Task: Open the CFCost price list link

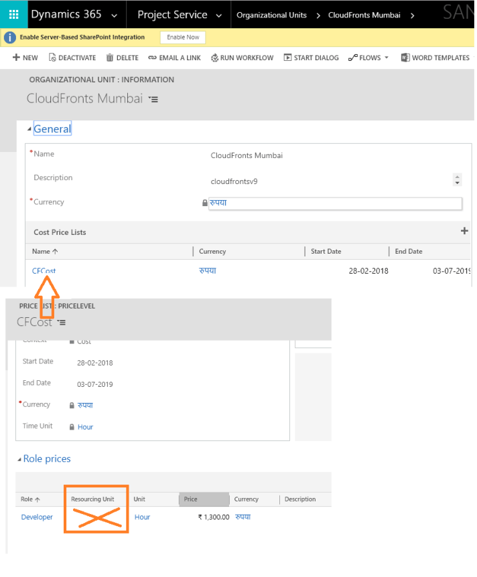Action: coord(44,271)
